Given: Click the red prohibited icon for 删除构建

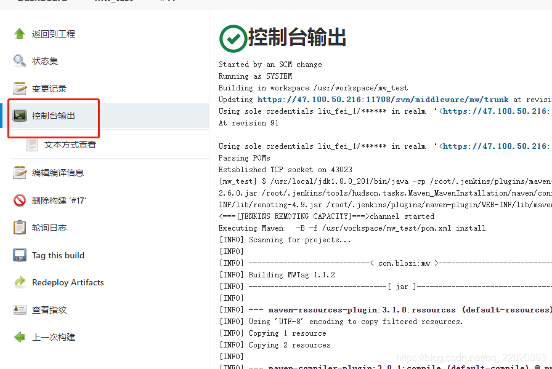Looking at the screenshot, I should click(19, 200).
